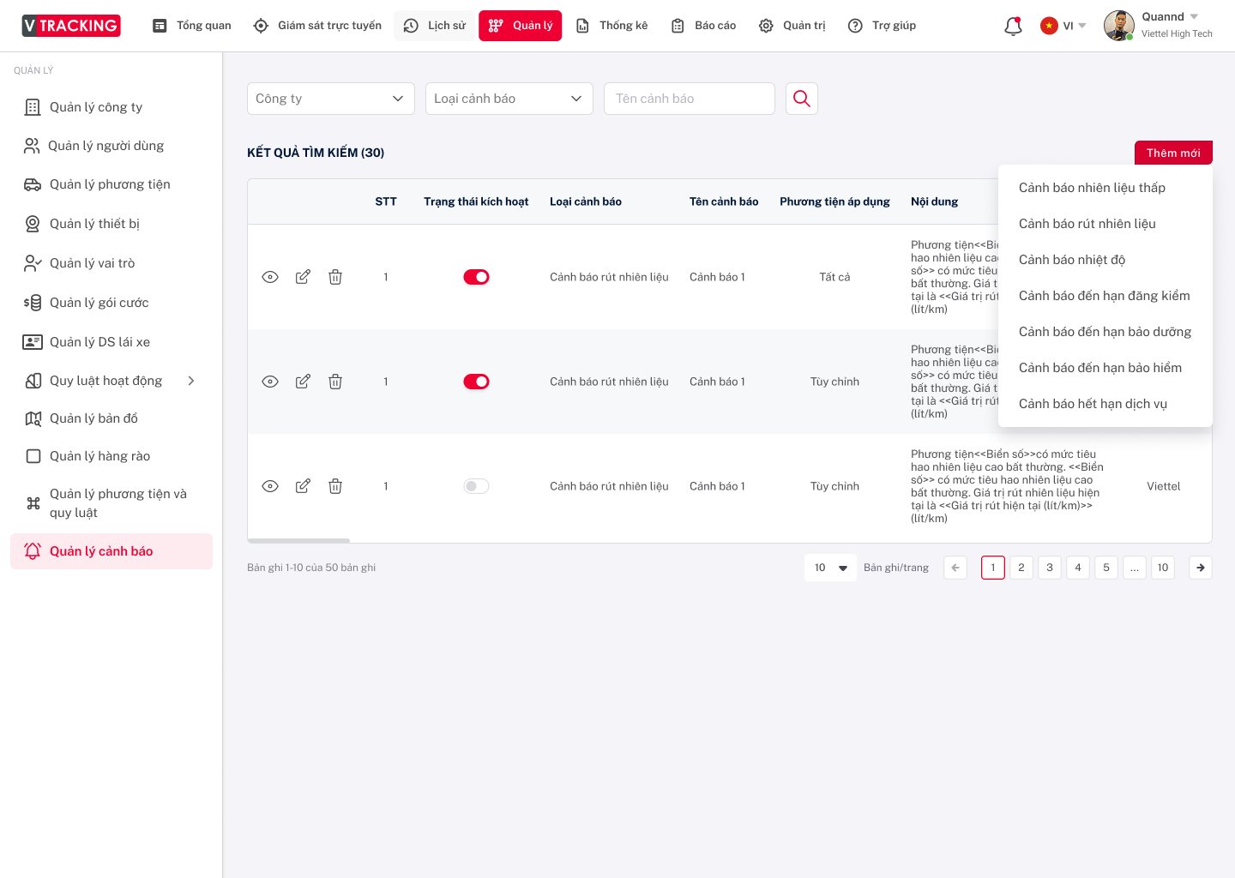Open the Loại cảnh báo dropdown

tap(509, 99)
